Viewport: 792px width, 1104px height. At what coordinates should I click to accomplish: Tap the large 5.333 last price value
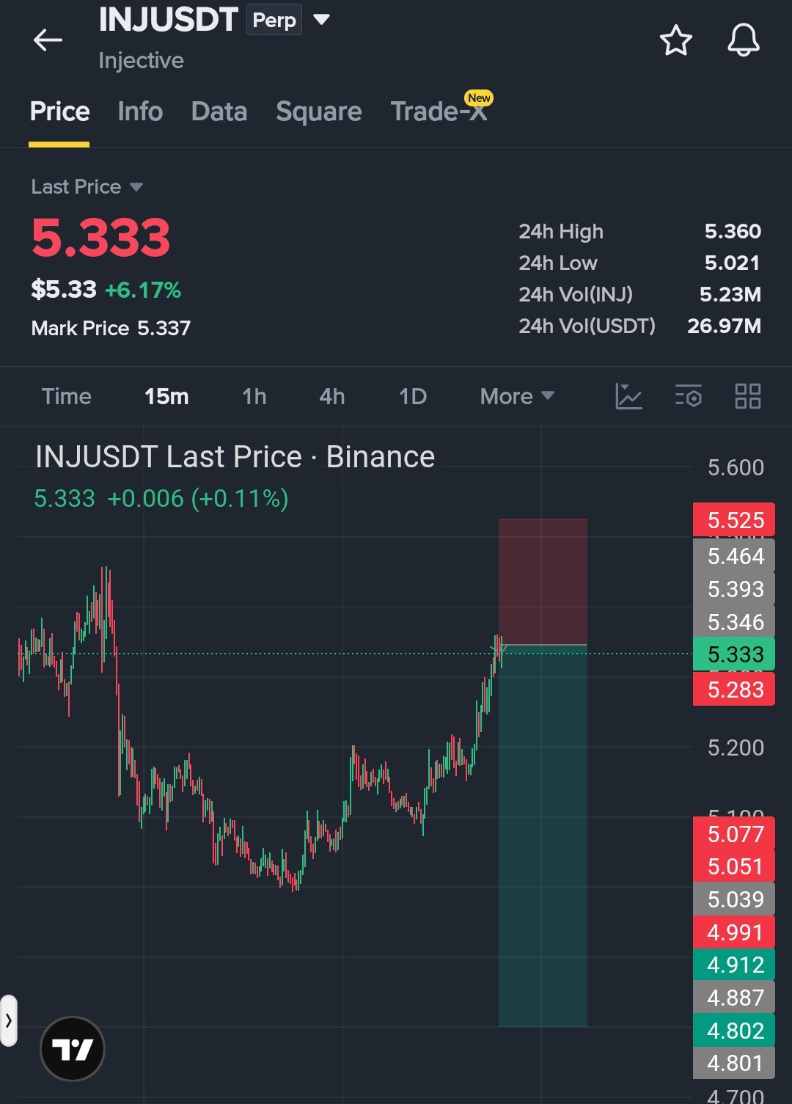(x=100, y=238)
